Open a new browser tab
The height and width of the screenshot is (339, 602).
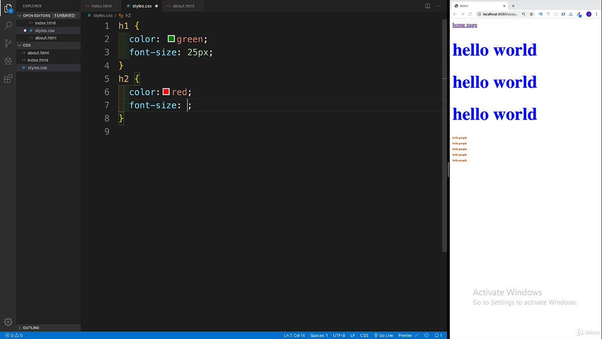[513, 6]
